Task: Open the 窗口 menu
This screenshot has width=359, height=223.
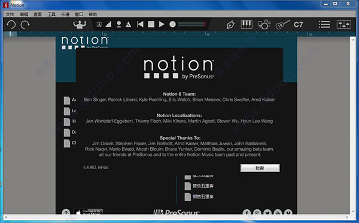Action: click(79, 14)
